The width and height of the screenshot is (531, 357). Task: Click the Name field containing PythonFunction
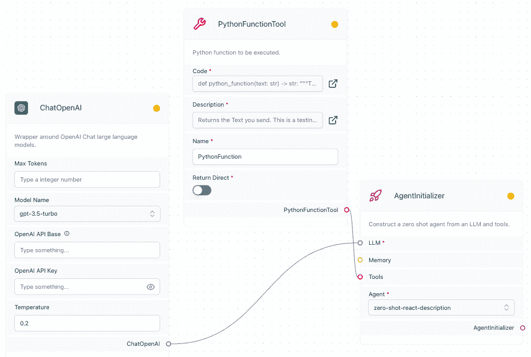coord(265,157)
